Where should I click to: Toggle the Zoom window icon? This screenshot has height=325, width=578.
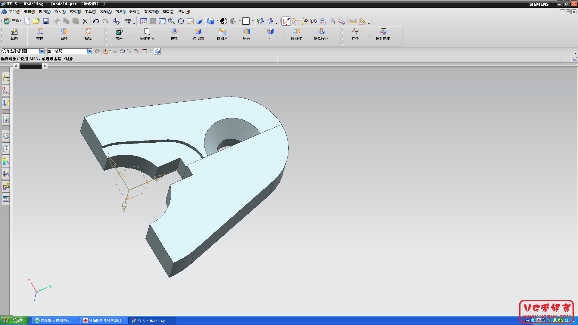162,21
